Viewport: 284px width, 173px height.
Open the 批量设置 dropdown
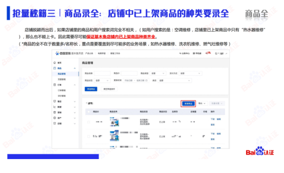pos(217,103)
